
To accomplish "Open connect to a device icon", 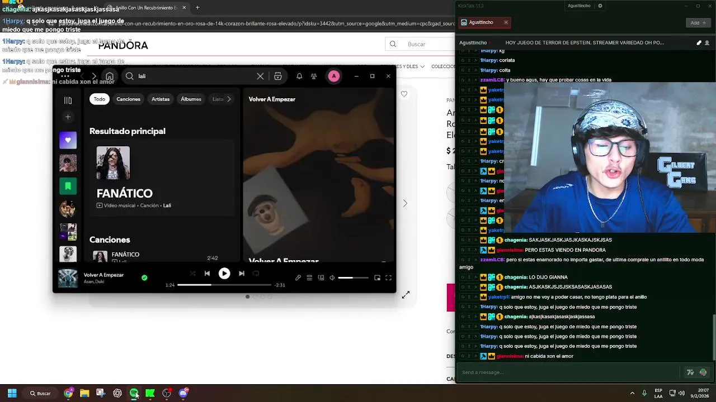I will (321, 277).
